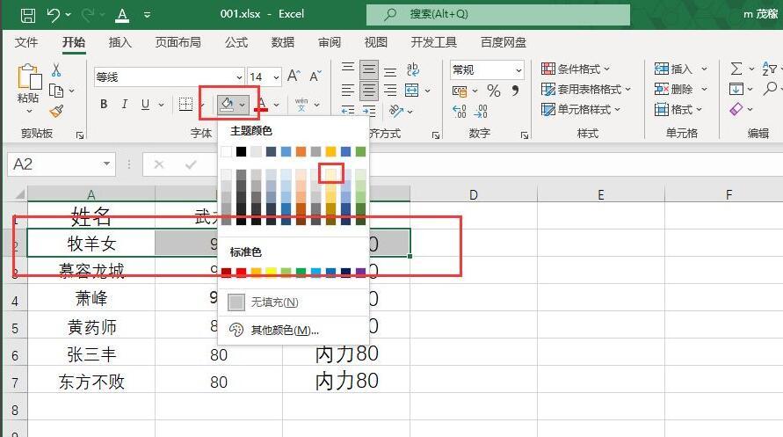Click the Merge and Center icon
783x437 pixels.
point(412,91)
